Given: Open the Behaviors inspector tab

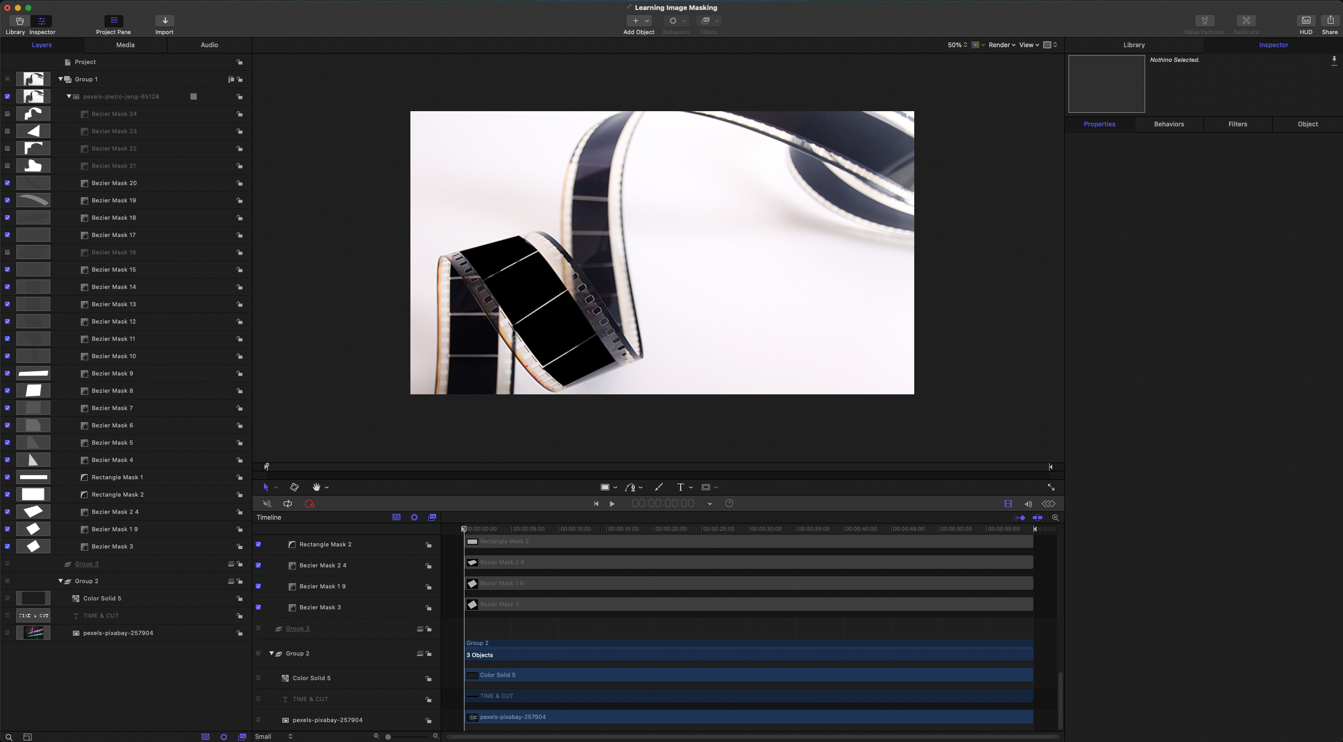Looking at the screenshot, I should pyautogui.click(x=1169, y=124).
